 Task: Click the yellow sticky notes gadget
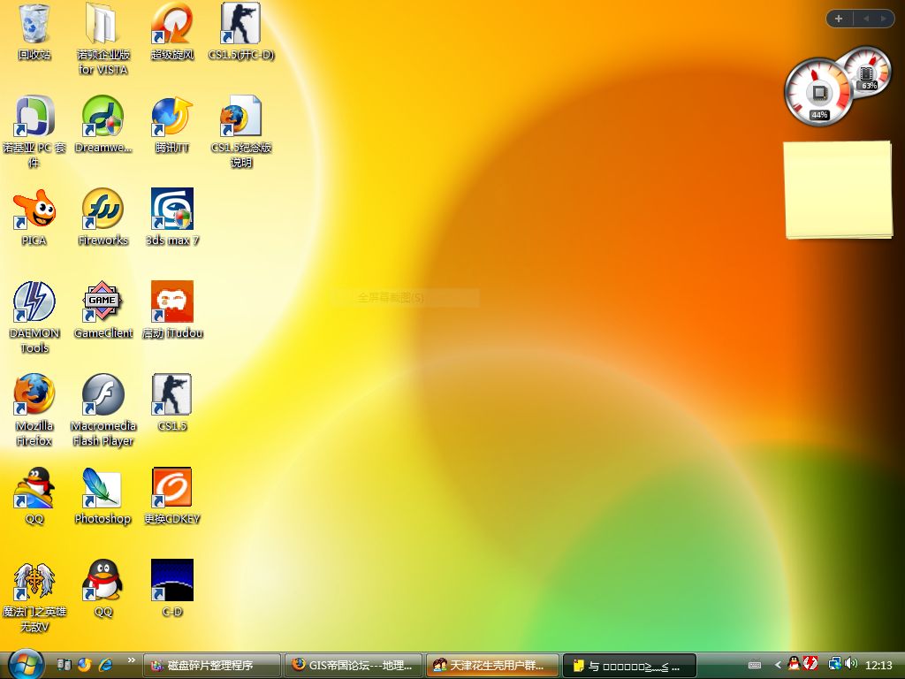point(838,189)
